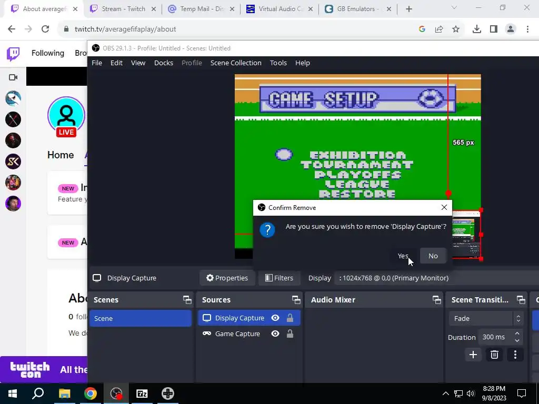Add a new scene transition
539x404 pixels.
point(473,355)
